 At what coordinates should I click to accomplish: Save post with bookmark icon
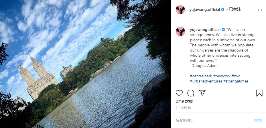click(x=259, y=93)
